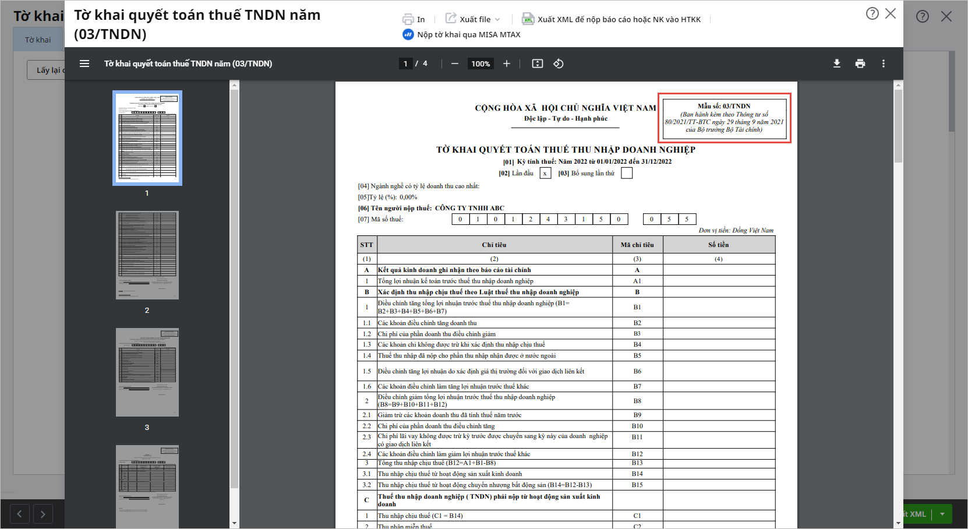Screen dimensions: 968x529
Task: Select page 3 thumbnail
Action: point(147,372)
